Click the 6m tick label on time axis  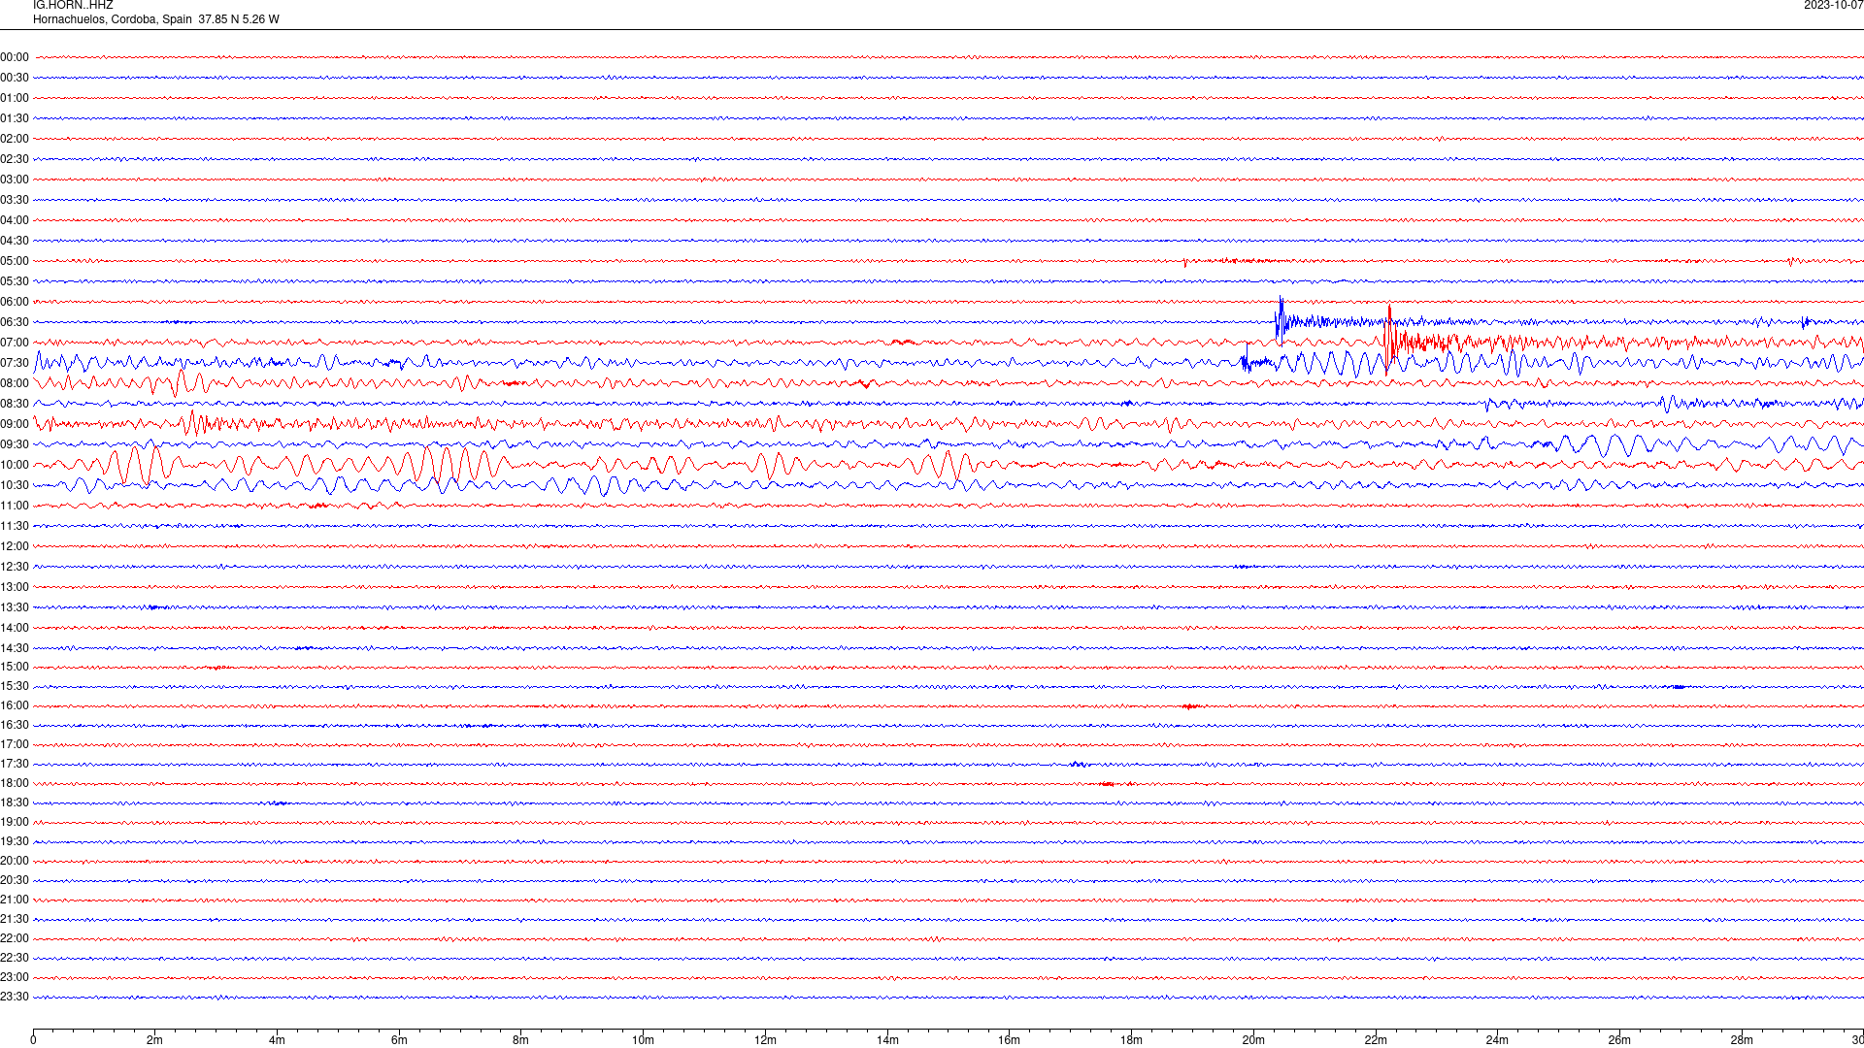tap(399, 1040)
